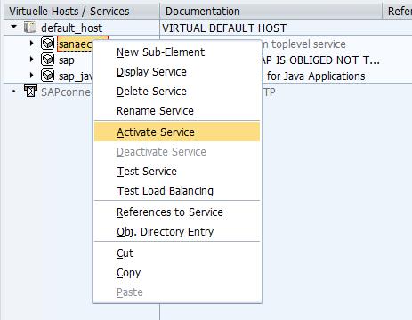Collapse the default_host tree node

pyautogui.click(x=13, y=27)
